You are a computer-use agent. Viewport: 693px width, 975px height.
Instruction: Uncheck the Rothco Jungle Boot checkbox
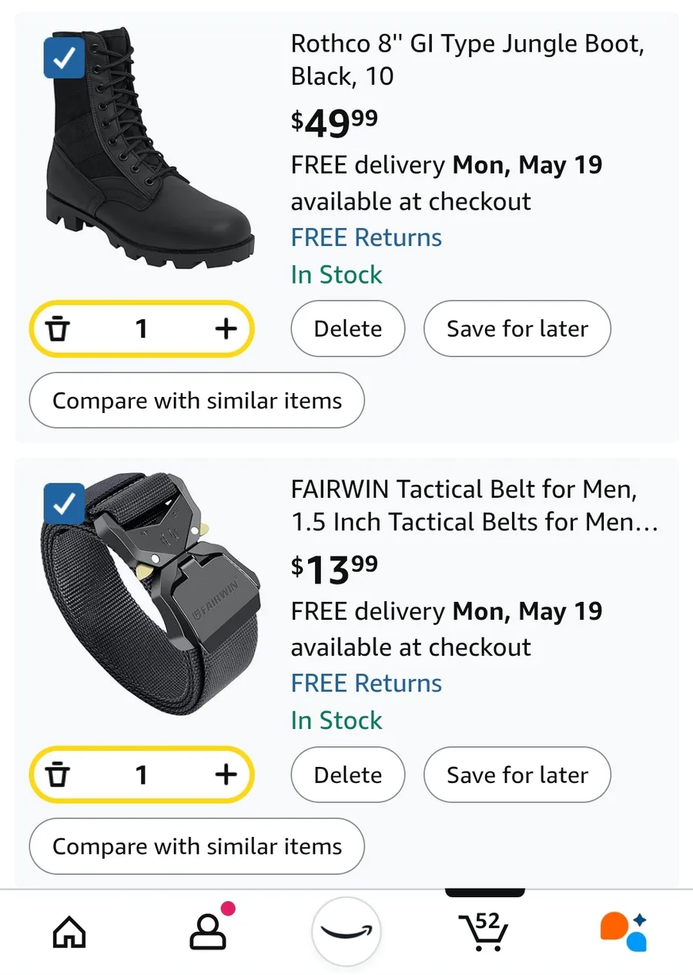point(64,58)
